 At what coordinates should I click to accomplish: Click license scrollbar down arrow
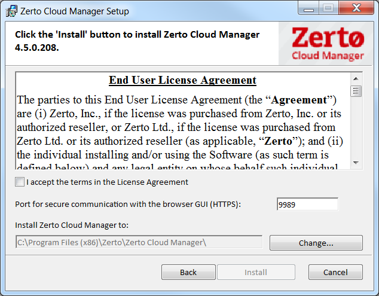coord(356,163)
